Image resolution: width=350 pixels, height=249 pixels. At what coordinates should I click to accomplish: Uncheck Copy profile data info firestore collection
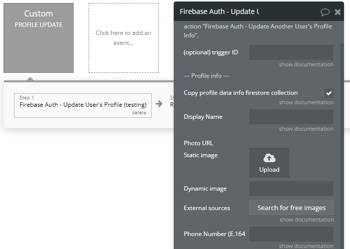point(329,93)
